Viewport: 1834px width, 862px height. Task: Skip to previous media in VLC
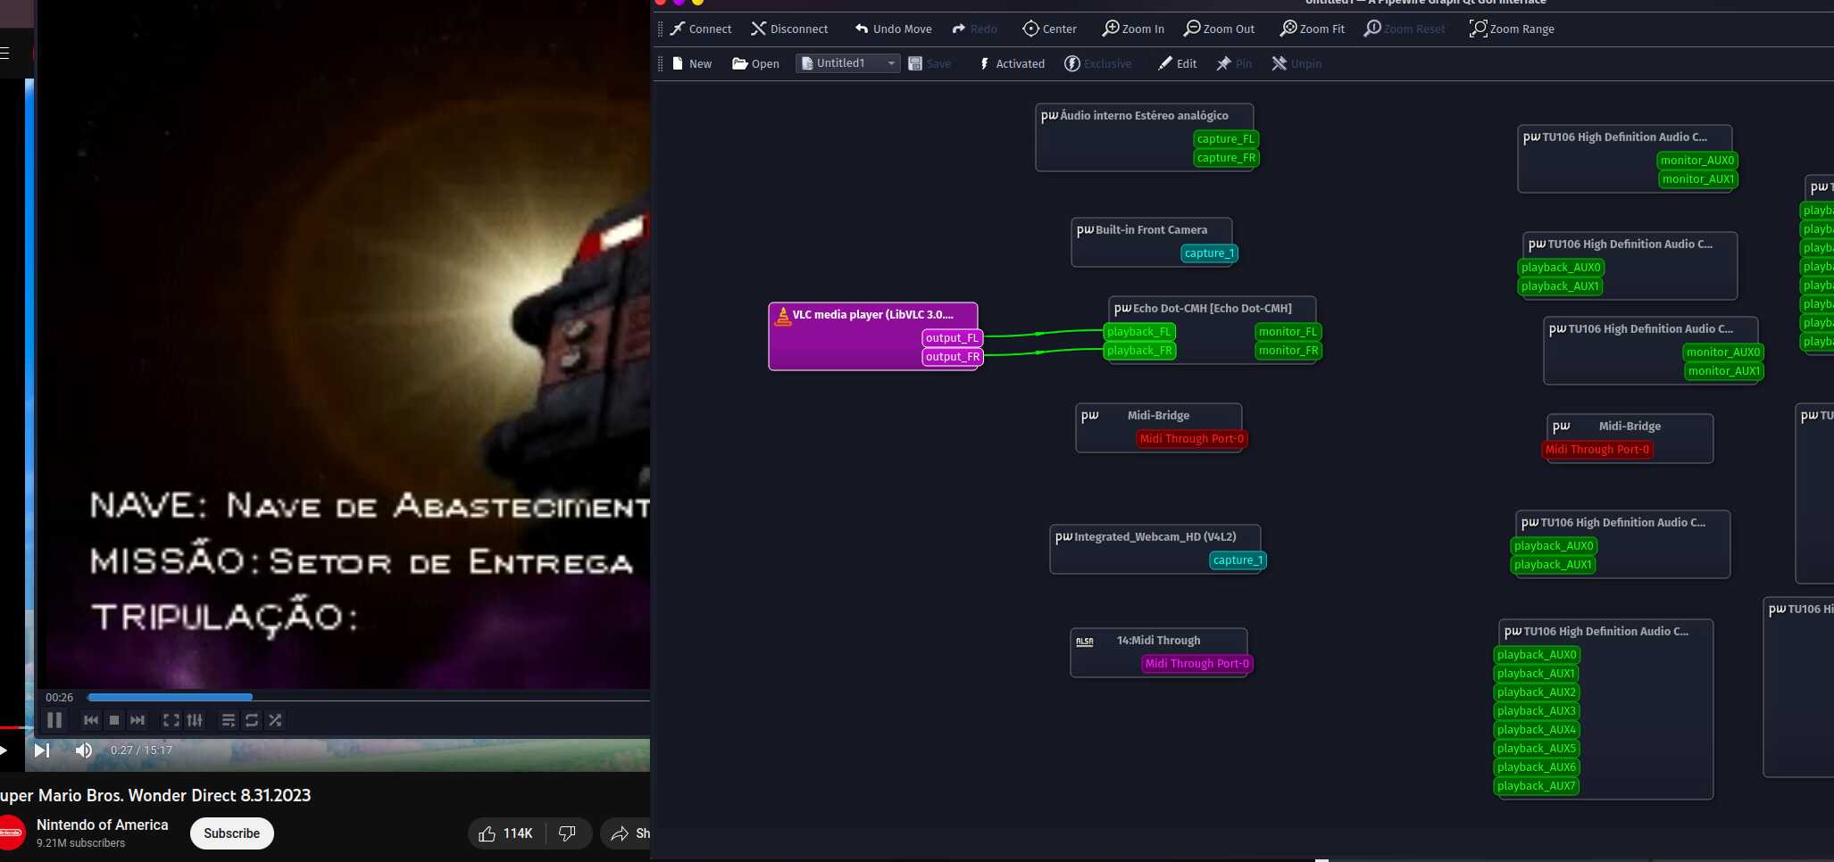91,720
